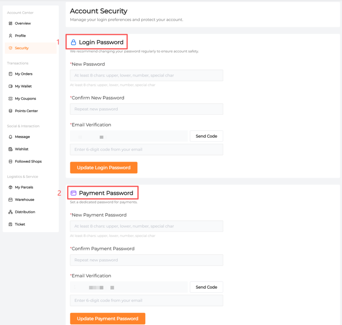This screenshot has height=325, width=342.
Task: Click the My Parcels box icon
Action: tap(10, 187)
